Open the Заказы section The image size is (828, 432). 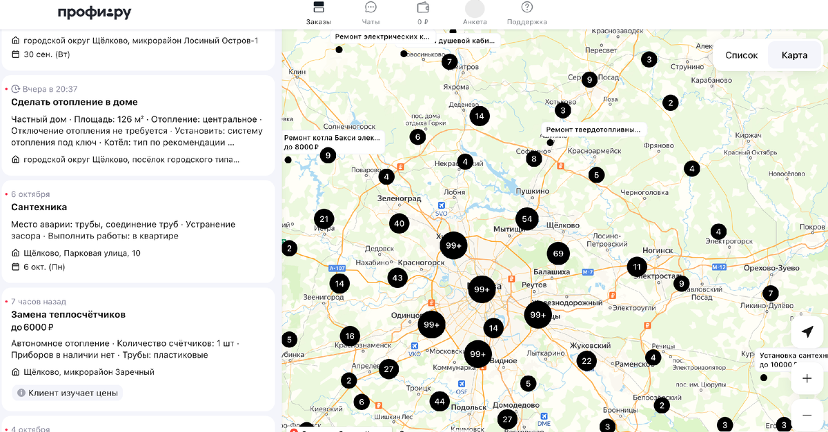318,12
